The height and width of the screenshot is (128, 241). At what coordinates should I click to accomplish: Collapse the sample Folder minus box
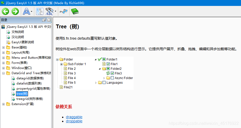(57, 59)
